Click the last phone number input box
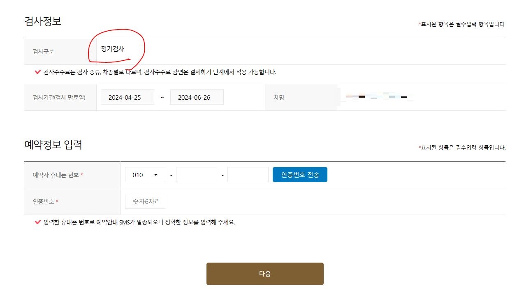 pos(248,174)
